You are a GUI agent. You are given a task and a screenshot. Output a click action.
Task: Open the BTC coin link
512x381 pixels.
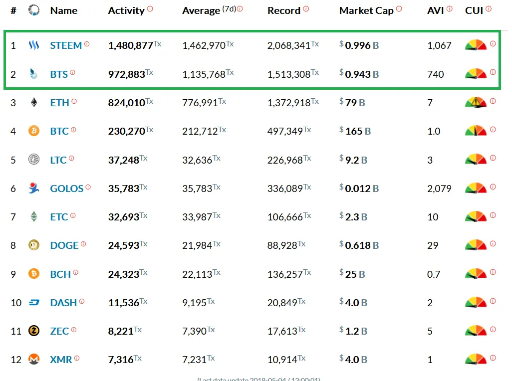59,131
